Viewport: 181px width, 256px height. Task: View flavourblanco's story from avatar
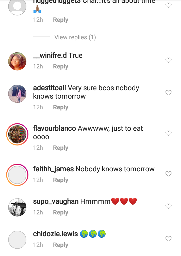pyautogui.click(x=17, y=134)
